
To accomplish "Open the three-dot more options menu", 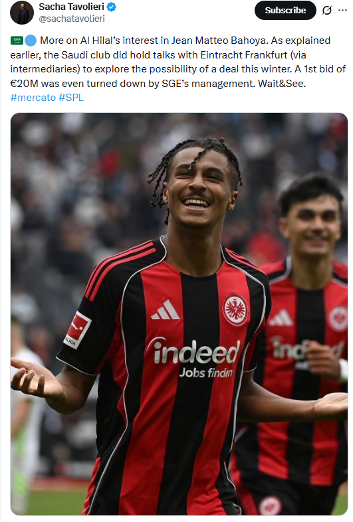I will coord(342,11).
